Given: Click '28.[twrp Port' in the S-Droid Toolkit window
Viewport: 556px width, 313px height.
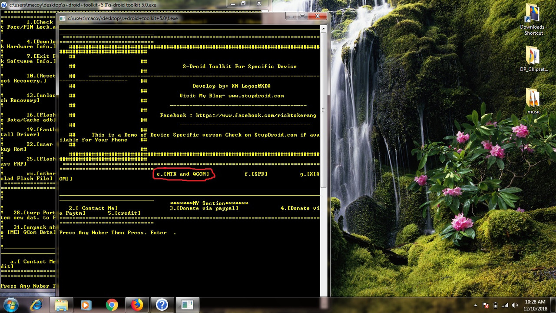Looking at the screenshot, I should tap(34, 213).
